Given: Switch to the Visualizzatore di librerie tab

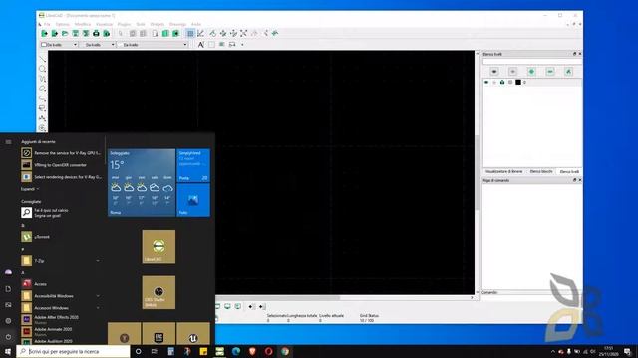Looking at the screenshot, I should (x=503, y=172).
